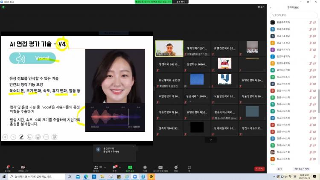Start video with the camera button
Viewport: 320px width, 180px height.
click(x=23, y=167)
